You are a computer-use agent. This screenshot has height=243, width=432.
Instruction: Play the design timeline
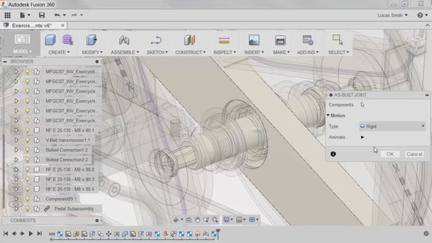coord(30,234)
